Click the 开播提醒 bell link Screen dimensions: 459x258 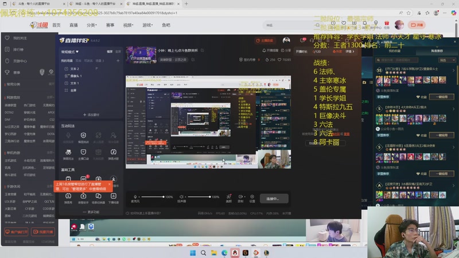(x=270, y=50)
